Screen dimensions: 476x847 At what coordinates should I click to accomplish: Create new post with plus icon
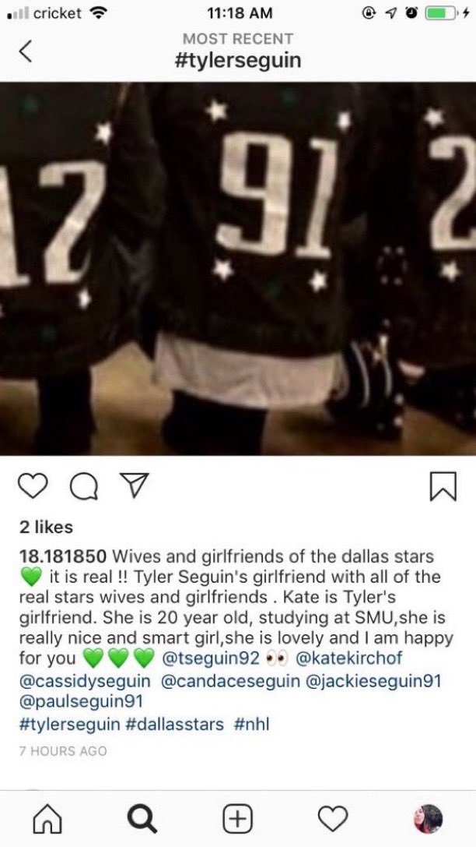click(238, 820)
